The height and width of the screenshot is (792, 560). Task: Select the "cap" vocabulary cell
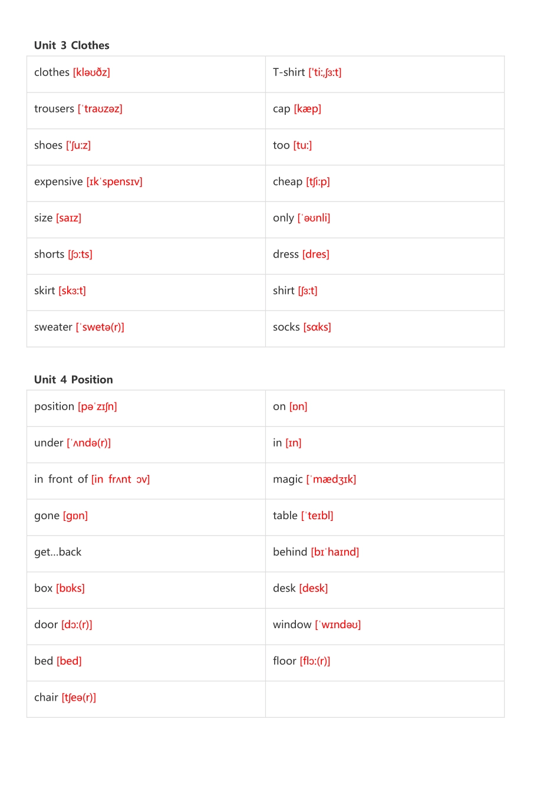(384, 110)
